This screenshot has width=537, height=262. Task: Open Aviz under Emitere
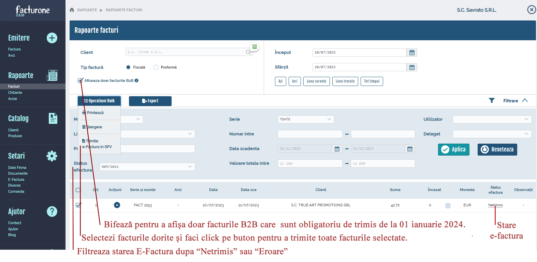pyautogui.click(x=12, y=55)
